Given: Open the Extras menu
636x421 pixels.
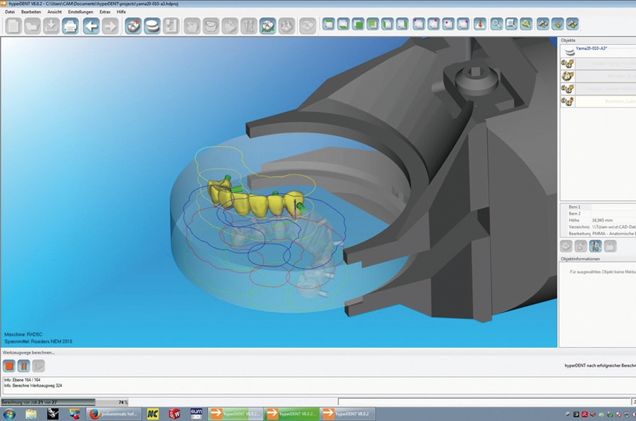Looking at the screenshot, I should click(105, 12).
